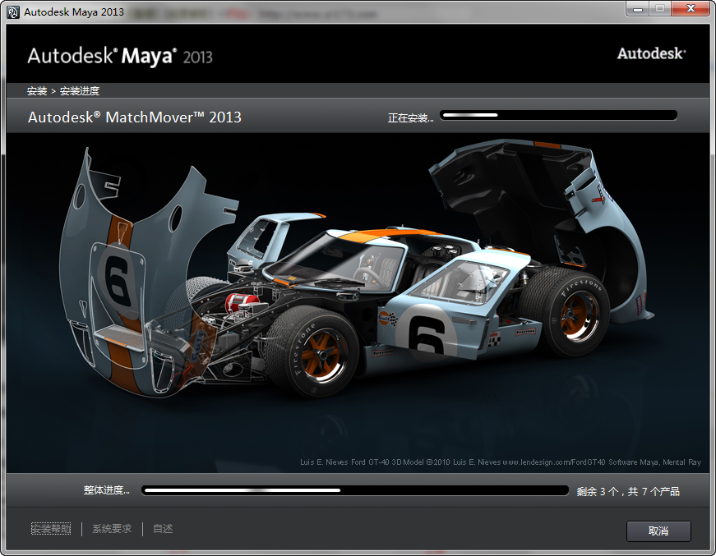Viewport: 716px width, 556px height.
Task: Minimize the Autodesk Maya 2013 installer window
Action: point(638,9)
